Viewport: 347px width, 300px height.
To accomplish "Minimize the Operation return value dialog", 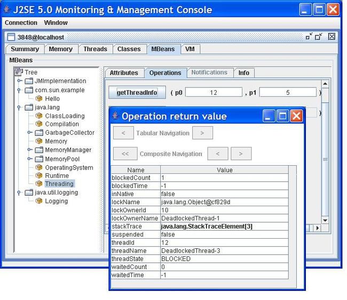I will pos(269,116).
